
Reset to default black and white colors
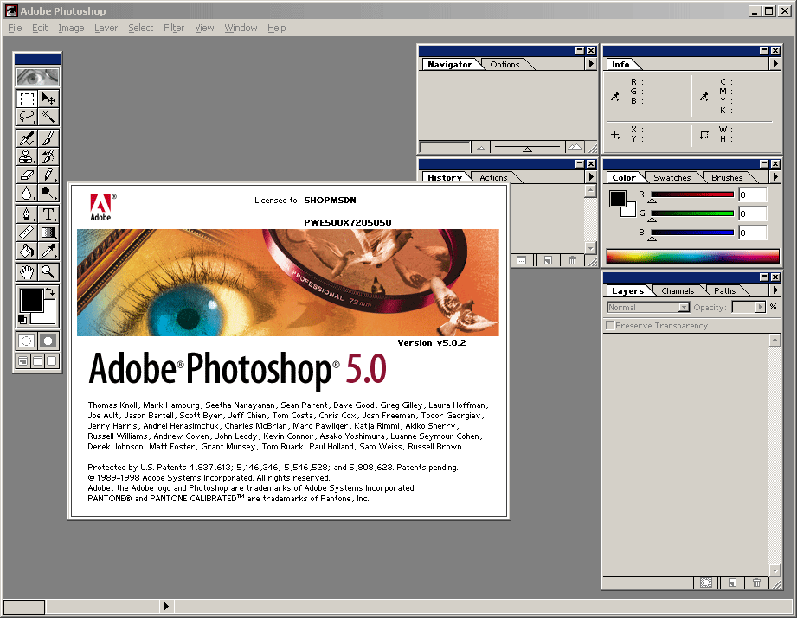(22, 320)
